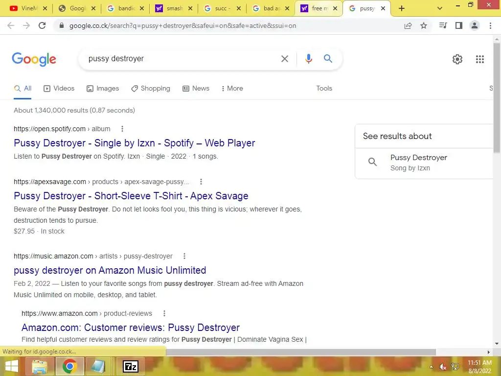Start voice search with microphone icon
The width and height of the screenshot is (501, 376).
pos(308,59)
